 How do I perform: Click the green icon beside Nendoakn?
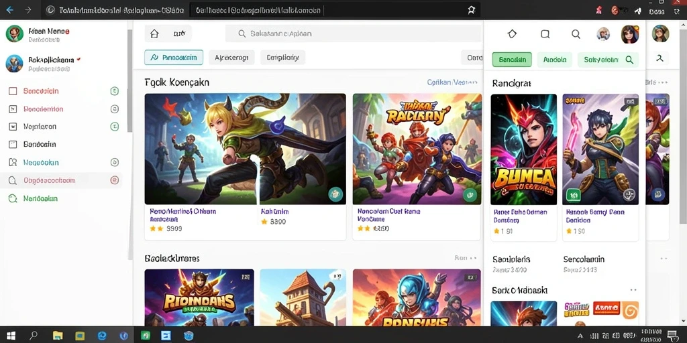tap(13, 198)
